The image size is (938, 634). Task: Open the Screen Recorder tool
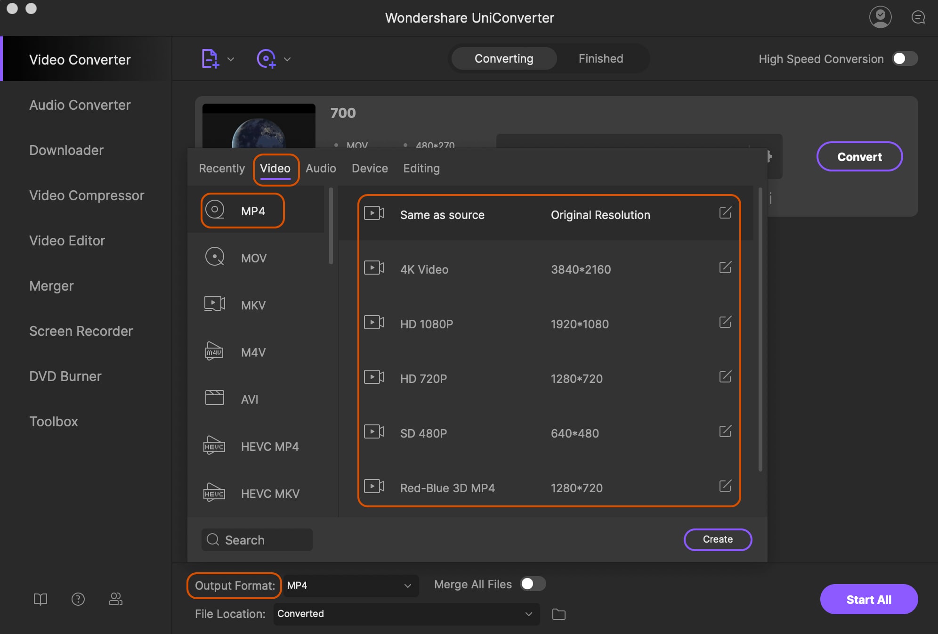pyautogui.click(x=80, y=331)
